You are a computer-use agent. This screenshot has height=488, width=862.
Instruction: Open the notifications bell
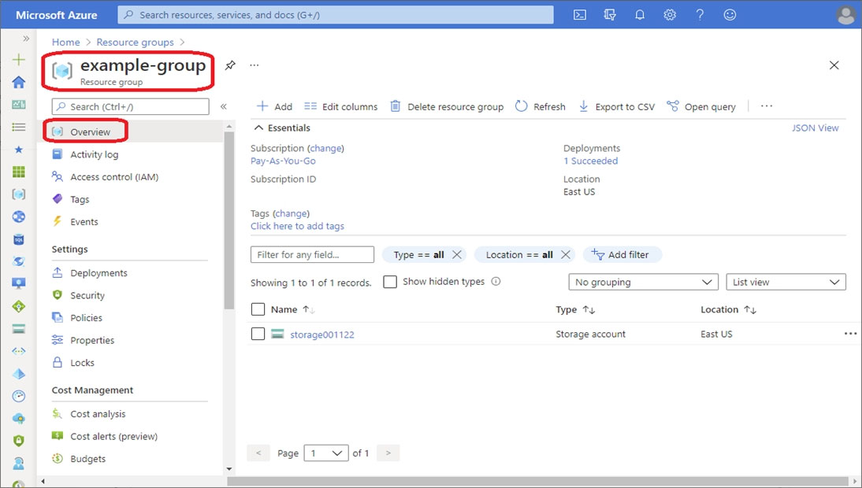[639, 15]
